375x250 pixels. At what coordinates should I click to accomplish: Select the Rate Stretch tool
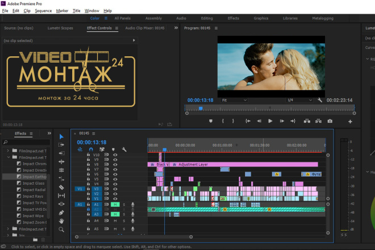[x=61, y=178]
